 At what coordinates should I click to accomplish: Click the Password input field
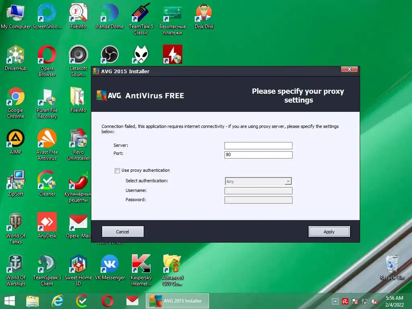[x=258, y=200]
